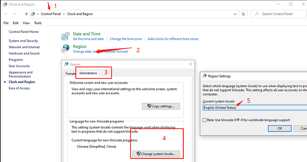307x162 pixels.
Task: Click the Clock and Region title bar icon
Action: click(x=5, y=4)
